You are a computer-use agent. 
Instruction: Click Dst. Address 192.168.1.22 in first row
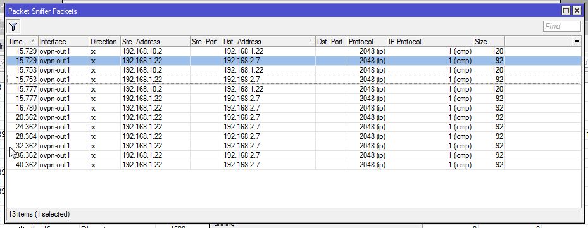[x=244, y=51]
